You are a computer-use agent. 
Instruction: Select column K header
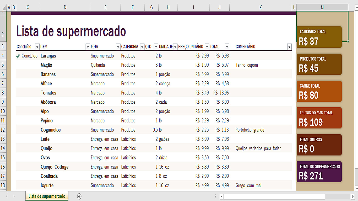click(x=261, y=8)
